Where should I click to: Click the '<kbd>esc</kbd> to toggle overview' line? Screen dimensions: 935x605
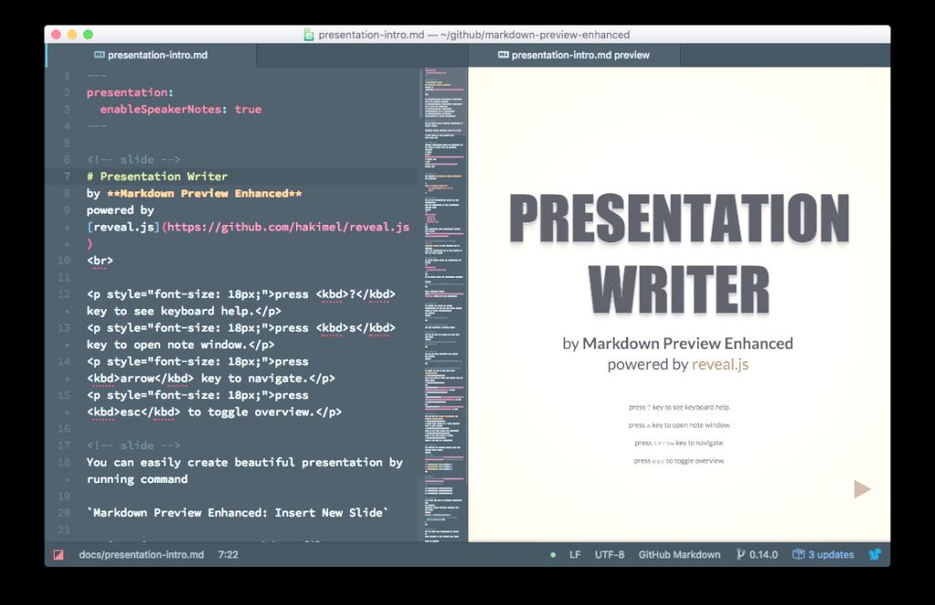point(214,412)
